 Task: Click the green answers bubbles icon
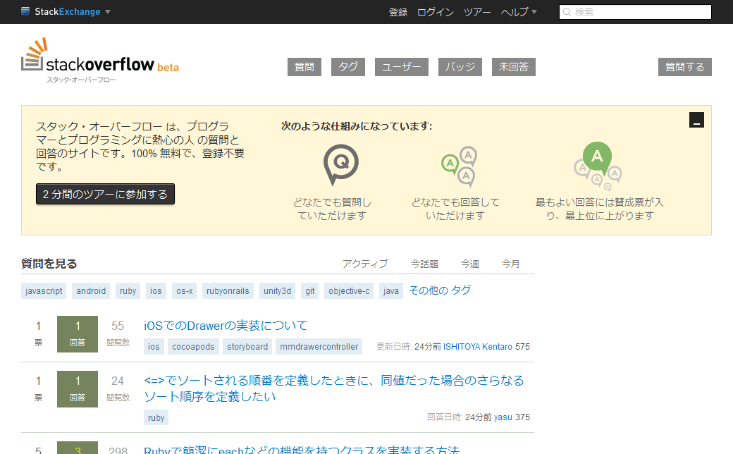click(458, 166)
